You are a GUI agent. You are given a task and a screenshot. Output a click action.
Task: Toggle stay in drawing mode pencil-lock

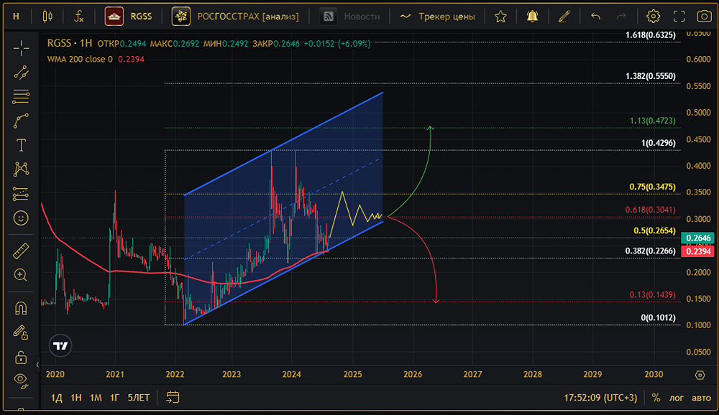21,332
